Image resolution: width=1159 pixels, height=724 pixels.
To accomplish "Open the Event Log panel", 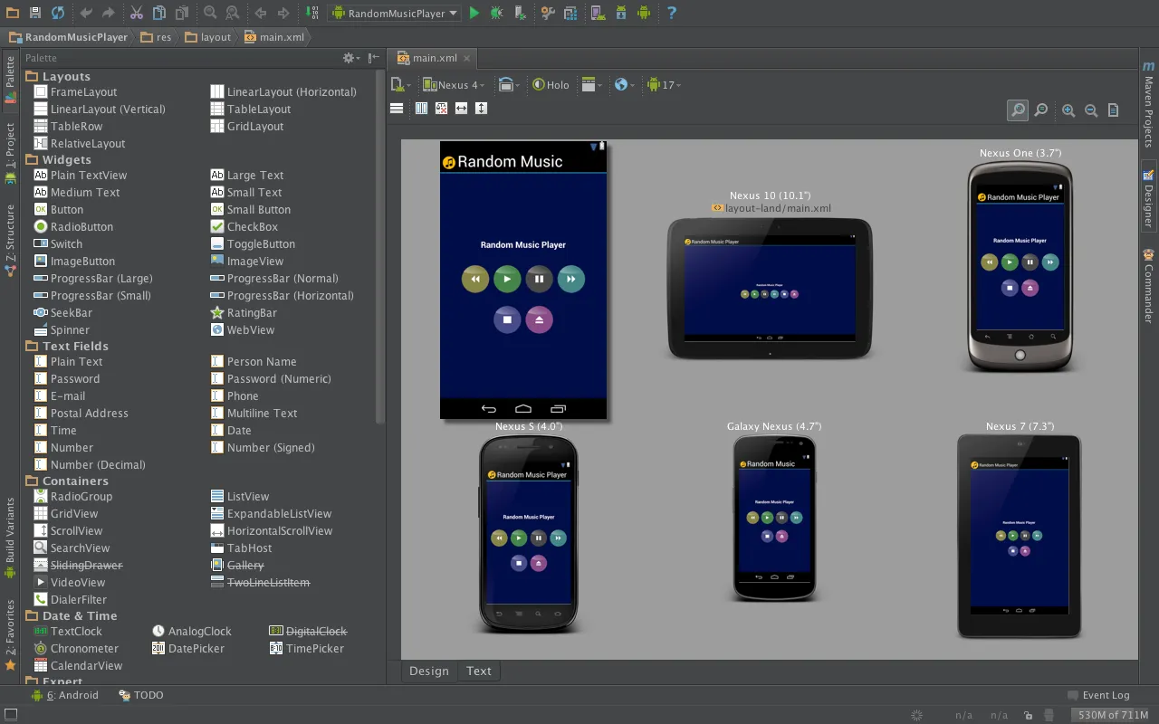I will 1098,695.
